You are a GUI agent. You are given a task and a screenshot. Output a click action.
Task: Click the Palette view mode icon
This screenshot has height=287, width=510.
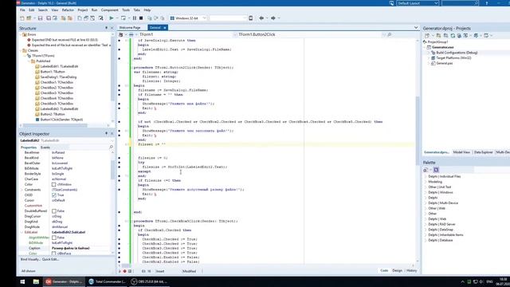(436, 170)
